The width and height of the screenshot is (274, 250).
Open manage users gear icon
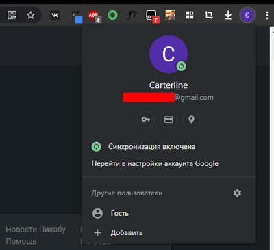(237, 193)
